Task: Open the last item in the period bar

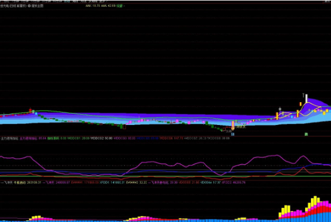Action: point(104,1)
